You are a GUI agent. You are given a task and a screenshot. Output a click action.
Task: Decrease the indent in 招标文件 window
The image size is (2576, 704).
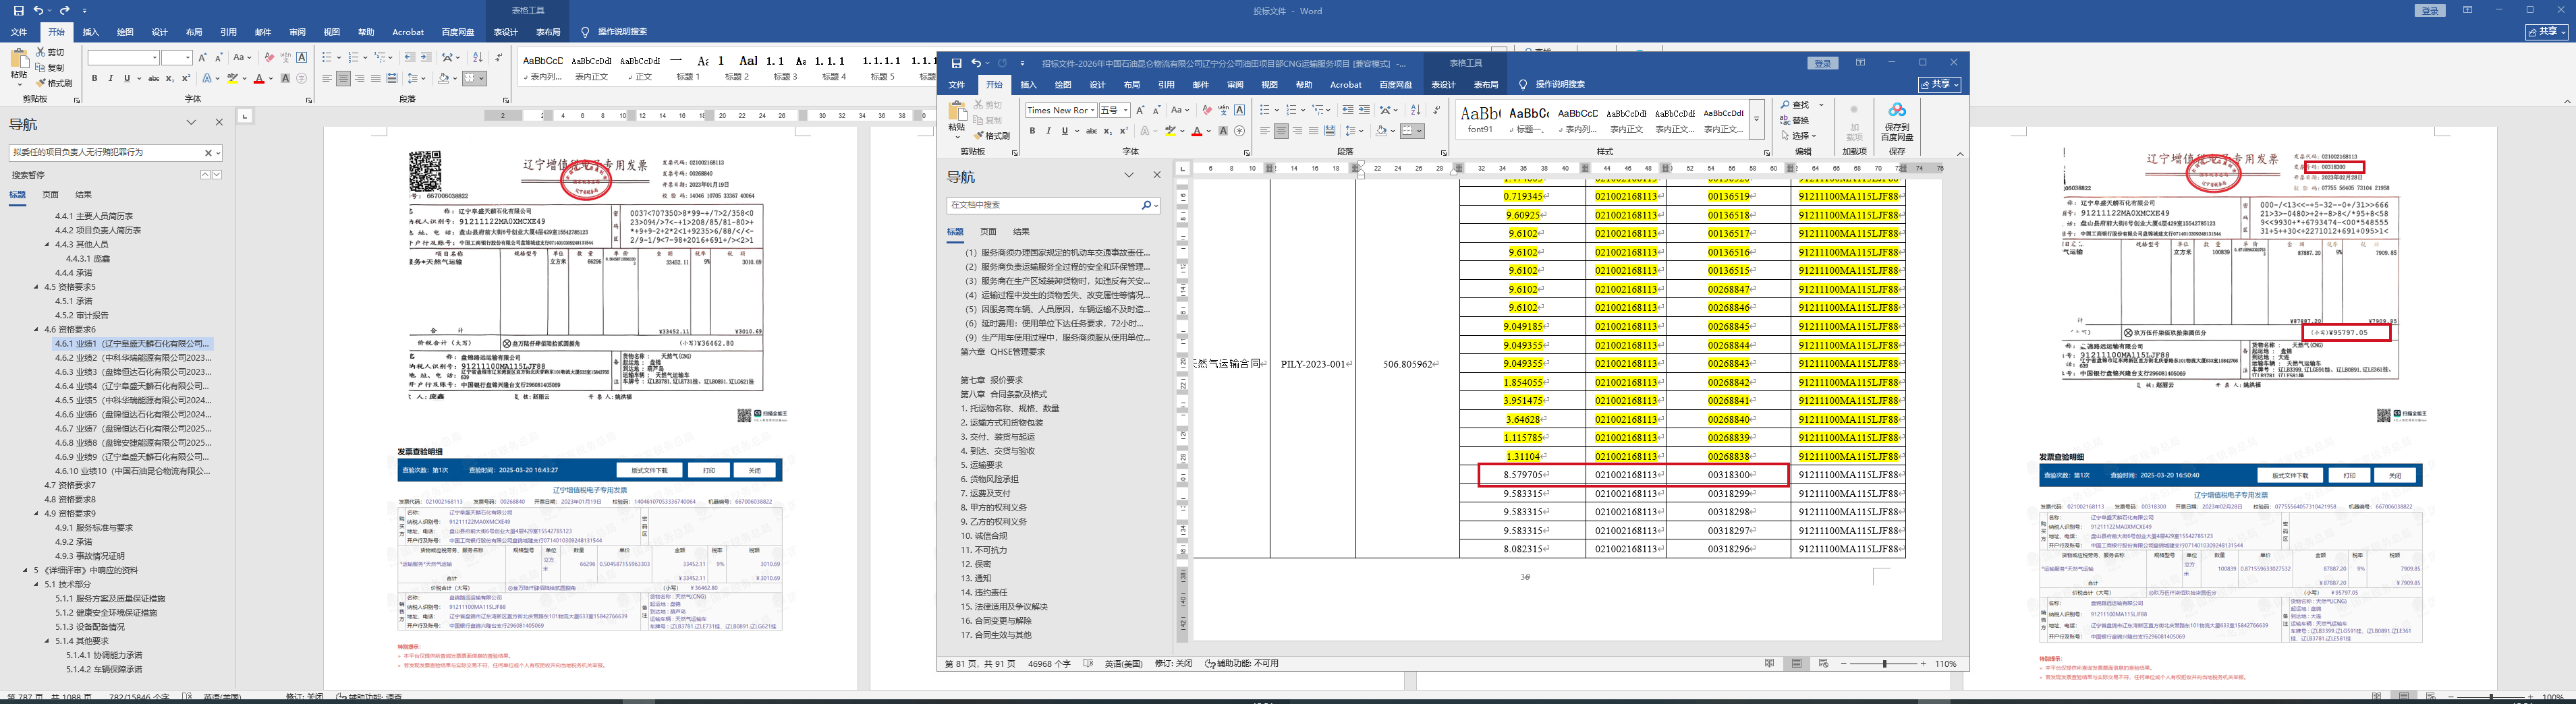point(1348,110)
